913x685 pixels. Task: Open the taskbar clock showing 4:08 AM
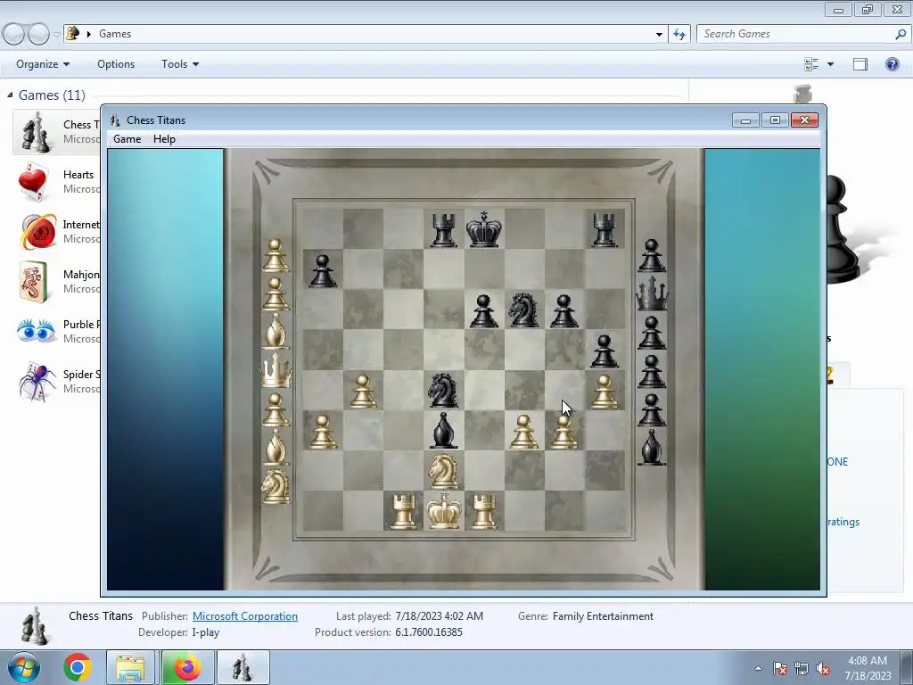click(x=868, y=668)
